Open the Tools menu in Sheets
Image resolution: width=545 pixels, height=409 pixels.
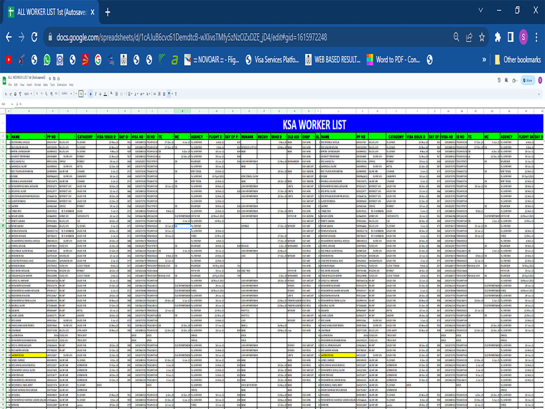coord(52,85)
